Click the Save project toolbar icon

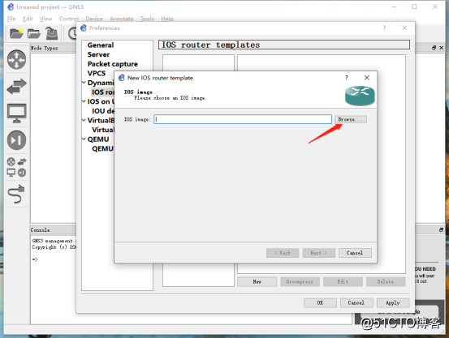tap(52, 33)
